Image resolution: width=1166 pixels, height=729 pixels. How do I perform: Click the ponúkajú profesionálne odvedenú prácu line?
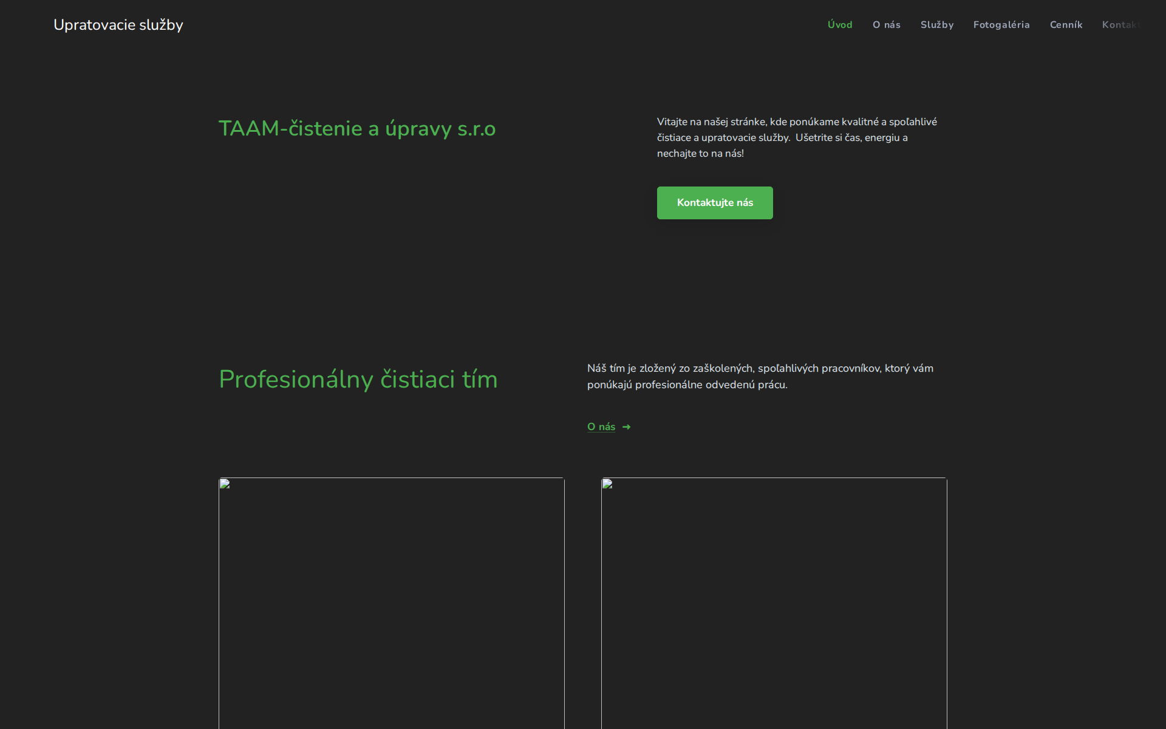click(687, 385)
